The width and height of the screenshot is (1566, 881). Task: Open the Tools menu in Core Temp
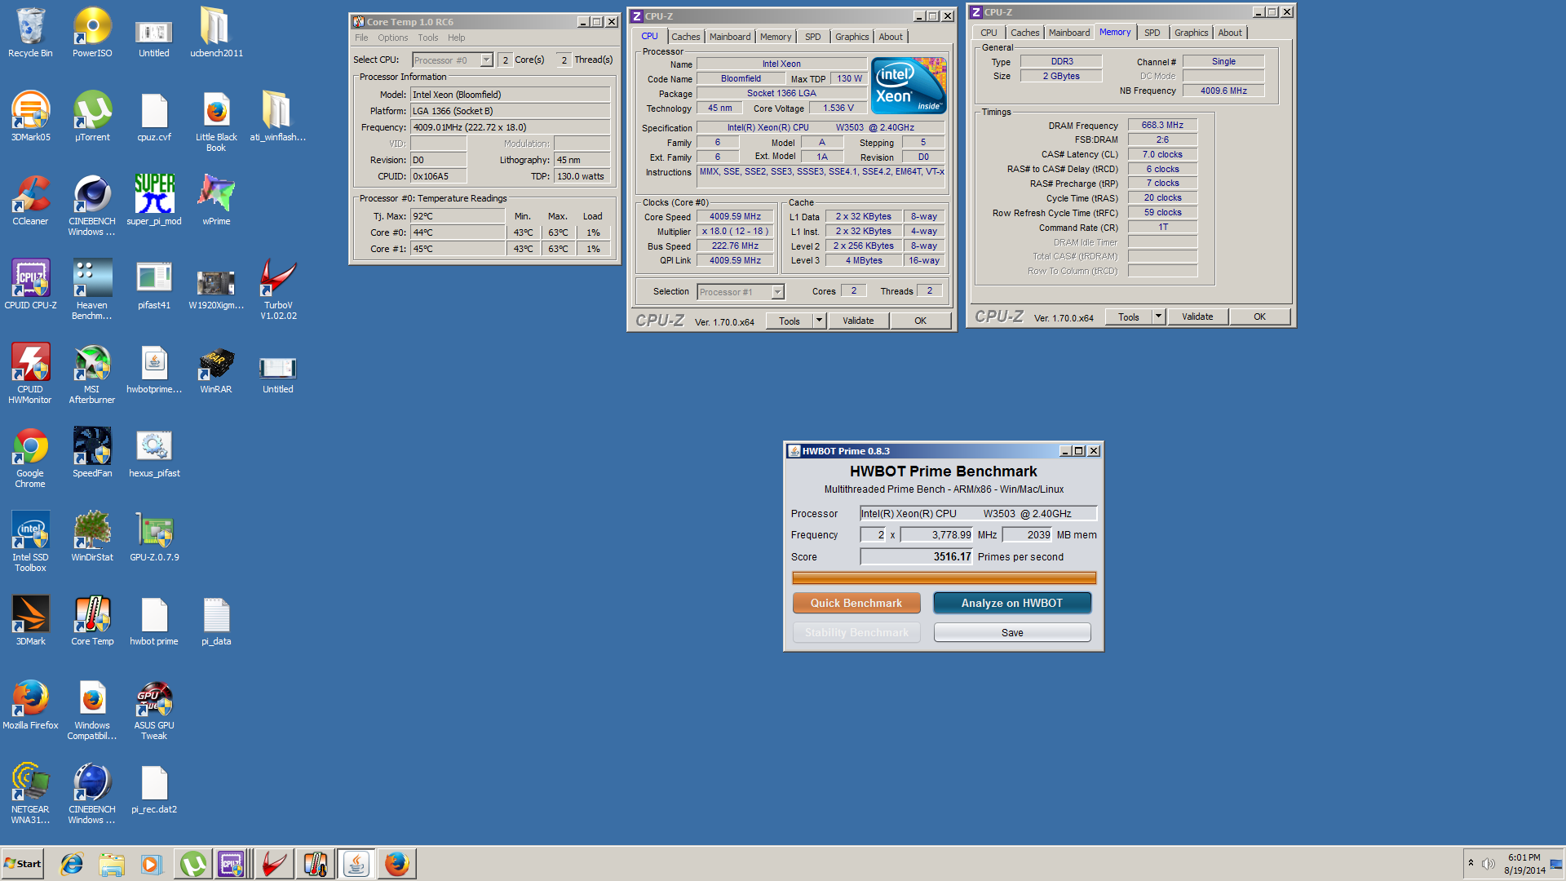pos(428,38)
